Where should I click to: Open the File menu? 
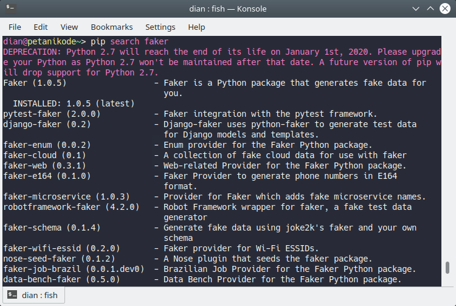(x=15, y=27)
